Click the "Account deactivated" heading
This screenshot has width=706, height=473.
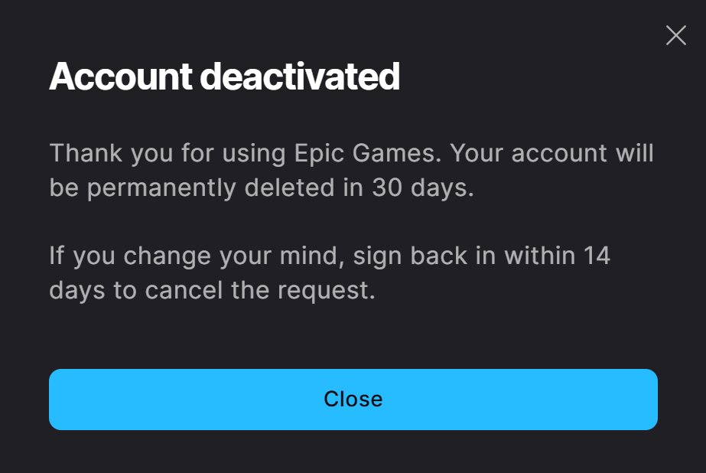pos(224,77)
